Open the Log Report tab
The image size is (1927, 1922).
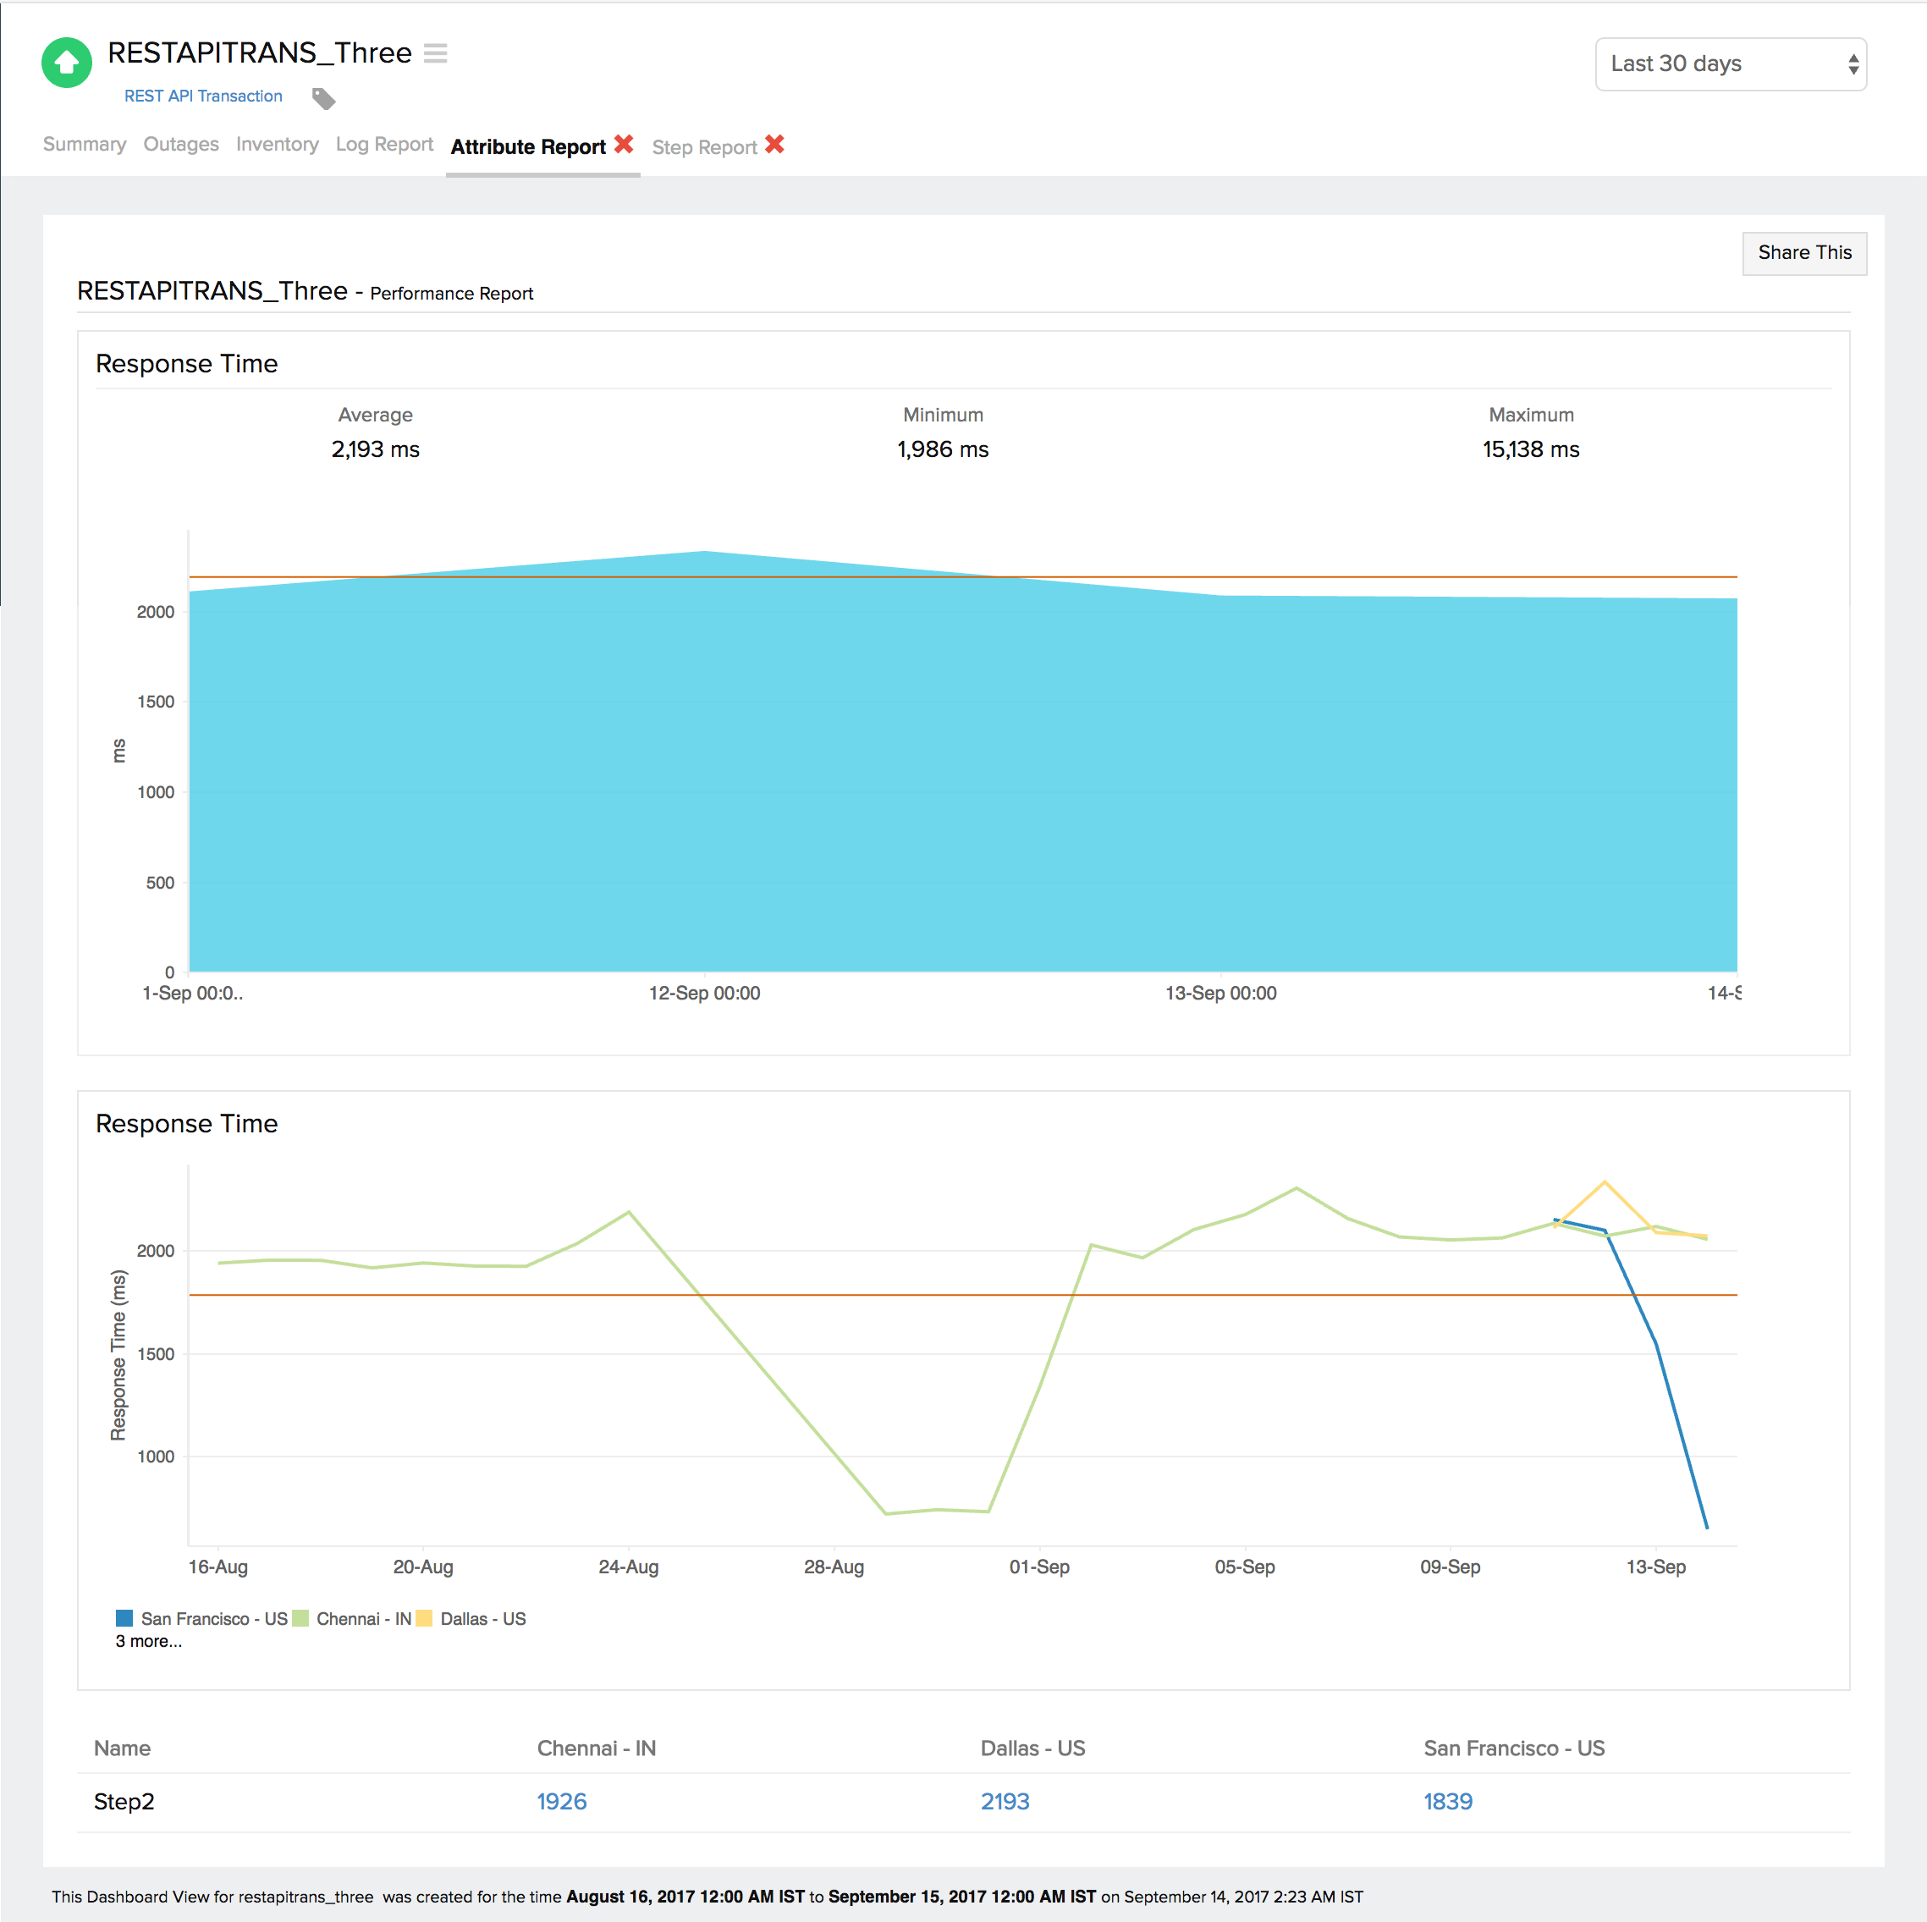(x=384, y=144)
